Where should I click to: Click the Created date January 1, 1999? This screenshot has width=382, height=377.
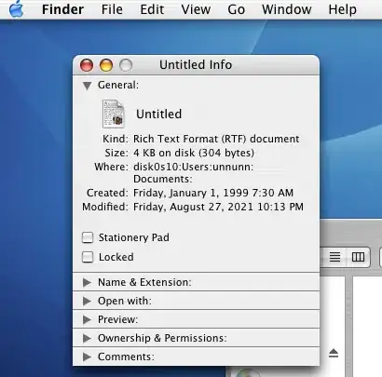(213, 193)
